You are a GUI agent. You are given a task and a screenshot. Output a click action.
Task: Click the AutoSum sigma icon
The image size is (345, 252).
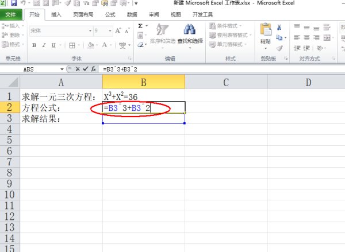pos(140,26)
